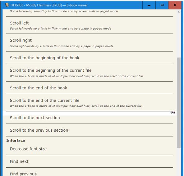The height and width of the screenshot is (176, 184).
Task: Maximize the E-book viewer window
Action: pyautogui.click(x=162, y=5)
